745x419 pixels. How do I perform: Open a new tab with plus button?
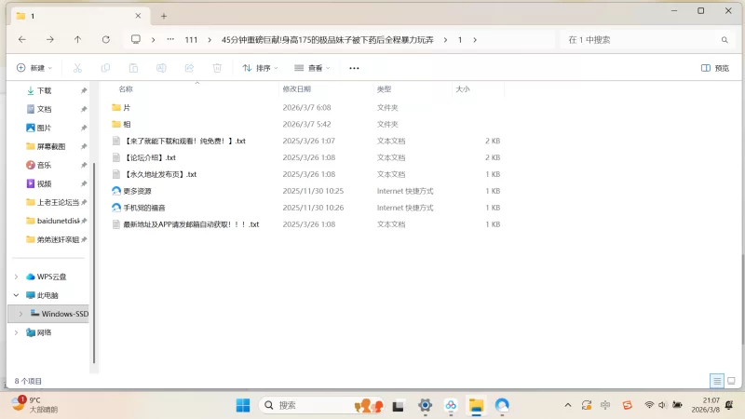(164, 16)
